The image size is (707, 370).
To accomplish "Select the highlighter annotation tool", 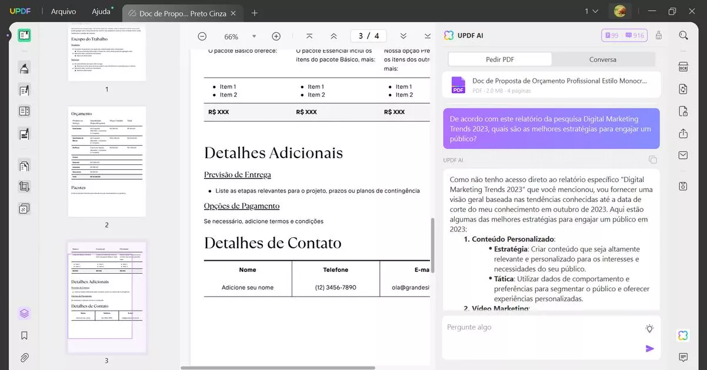I will click(x=24, y=68).
